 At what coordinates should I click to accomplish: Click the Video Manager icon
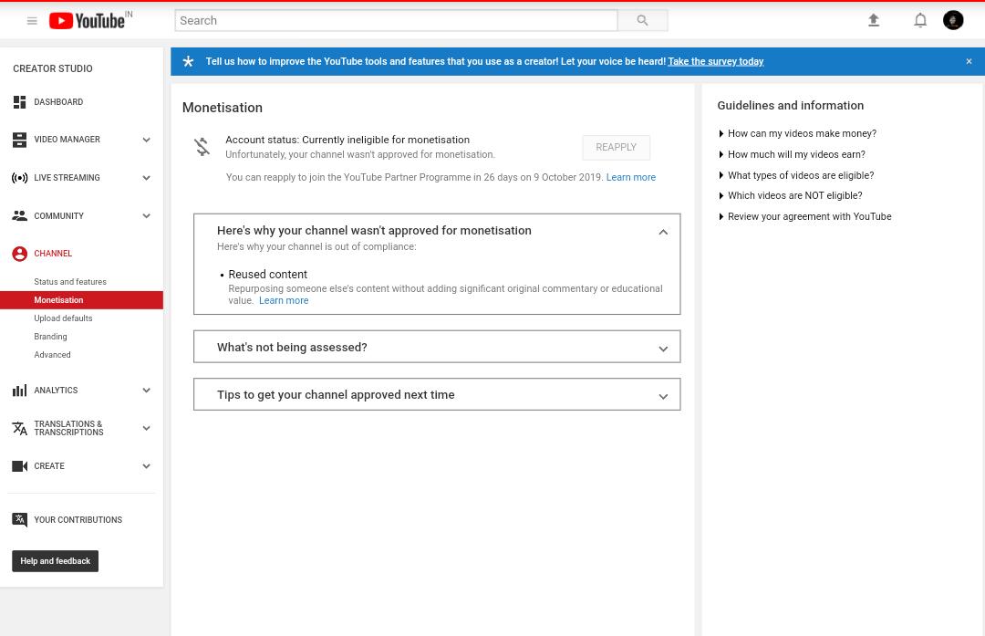19,140
